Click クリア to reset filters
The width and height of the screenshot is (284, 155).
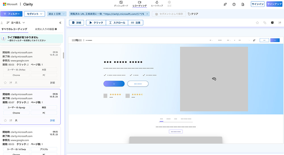click(193, 14)
